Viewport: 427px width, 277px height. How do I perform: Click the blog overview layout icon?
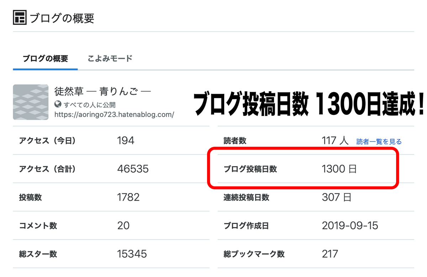tap(20, 18)
